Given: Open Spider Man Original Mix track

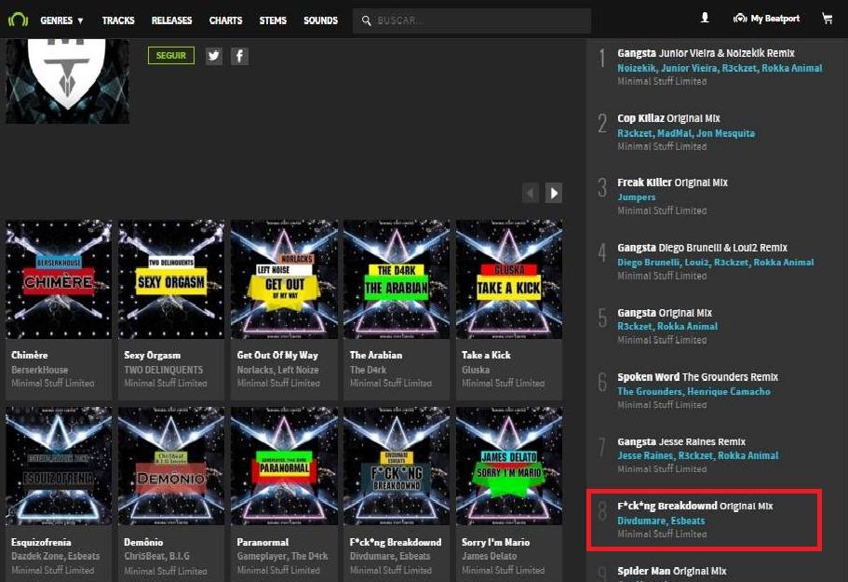Looking at the screenshot, I should pos(672,571).
